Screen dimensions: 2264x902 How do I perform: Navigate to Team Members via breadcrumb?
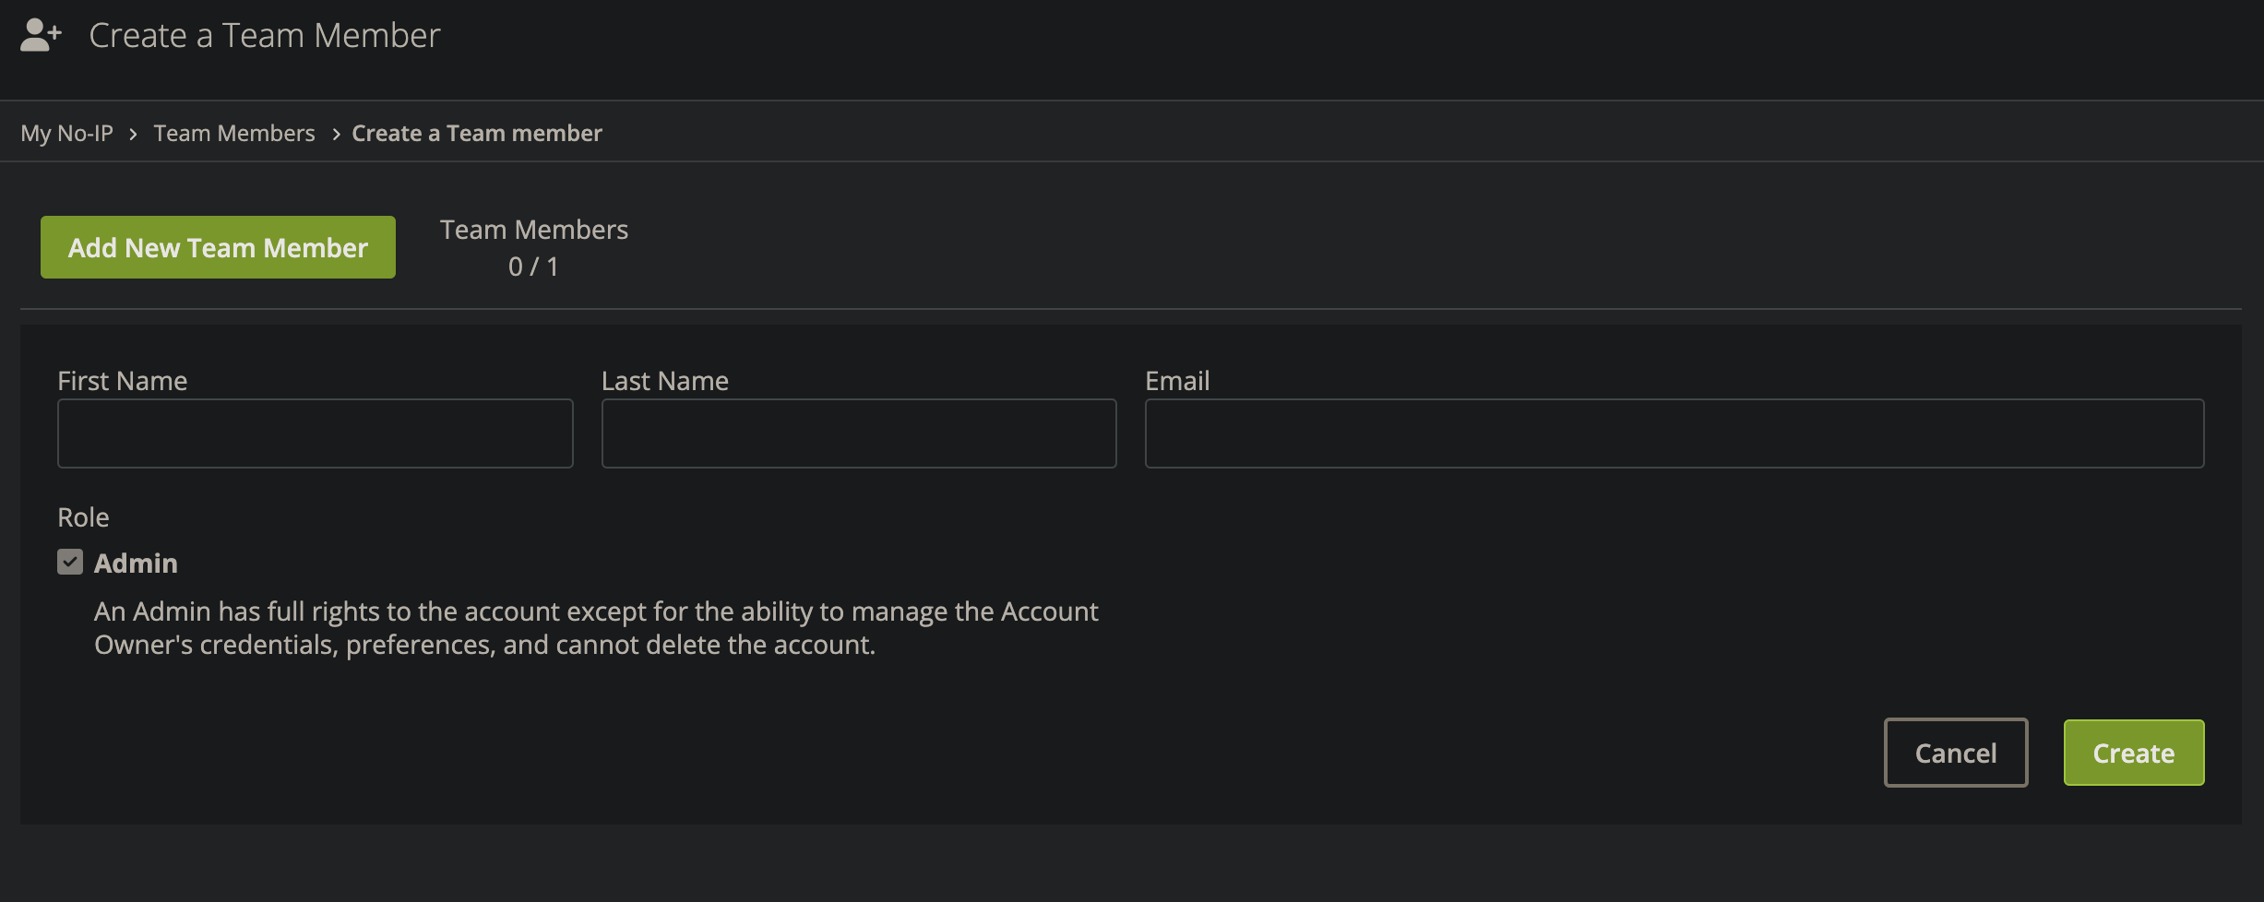pos(233,133)
